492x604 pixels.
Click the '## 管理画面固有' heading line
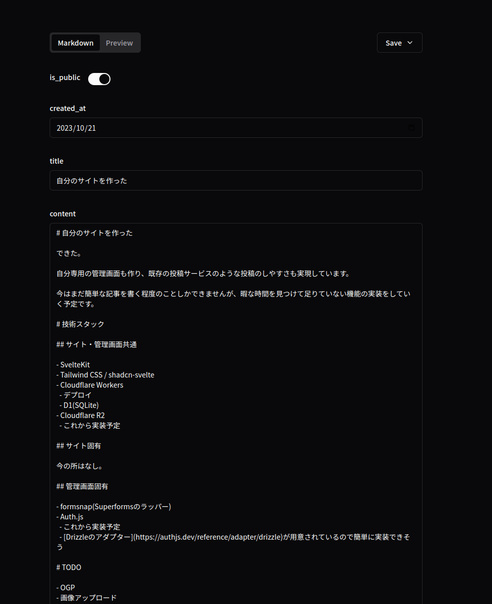(x=82, y=486)
